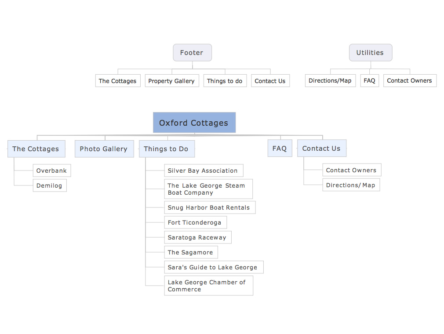Click Contact Owners node under Utilities

point(410,80)
